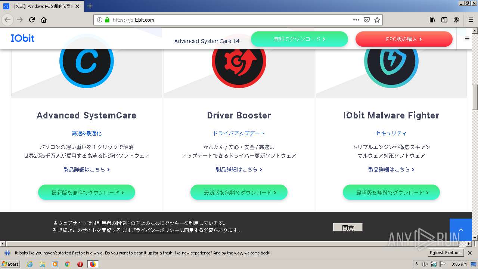478x269 pixels.
Task: Open Advanced SystemCare 製品詳細はこちら link
Action: tap(87, 169)
